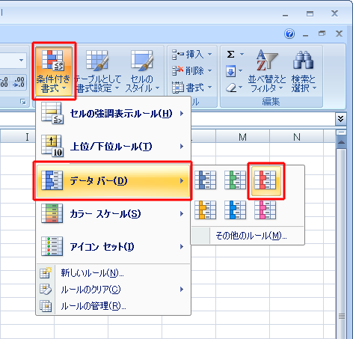Choose ルールの管理(R)... menu item
The height and width of the screenshot is (339, 353).
click(x=114, y=306)
